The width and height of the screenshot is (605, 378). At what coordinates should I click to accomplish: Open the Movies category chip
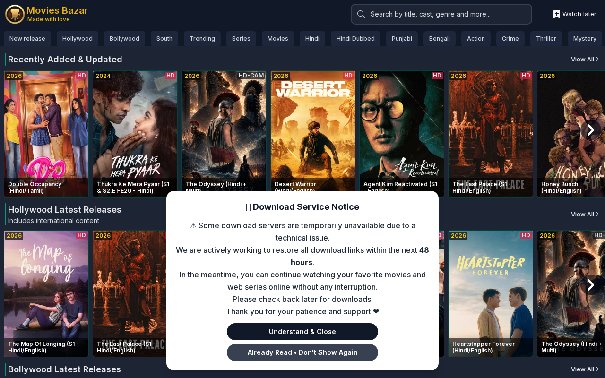pyautogui.click(x=278, y=39)
